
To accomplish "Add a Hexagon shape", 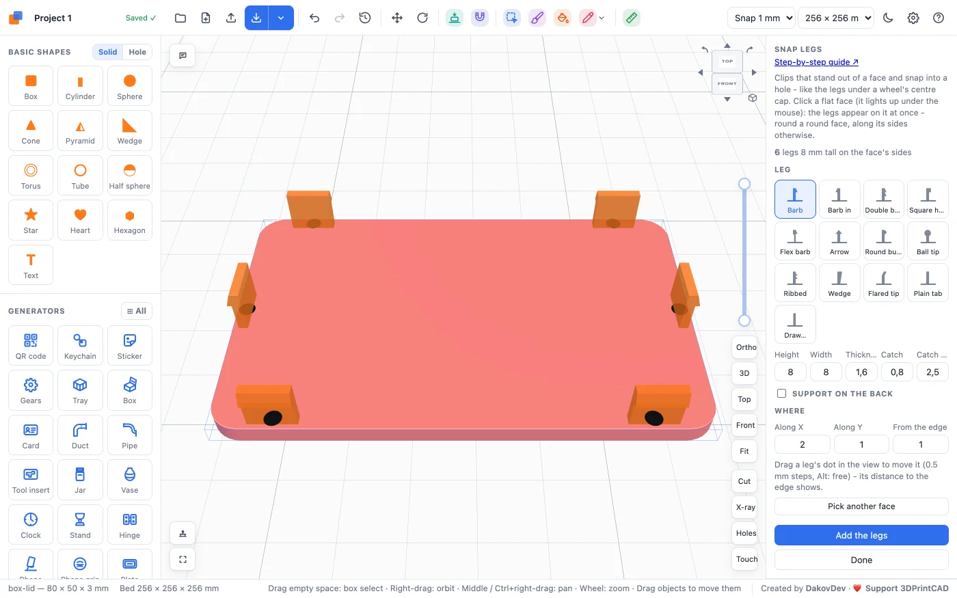I will tap(130, 220).
